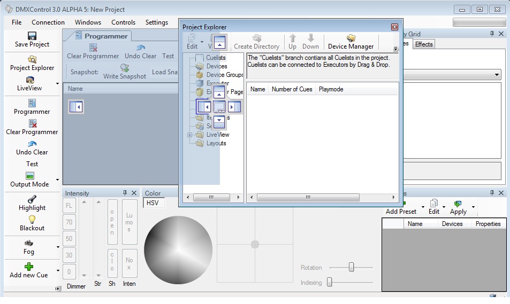Click the Undo Clear button in Programmer
The height and width of the screenshot is (304, 510).
pos(141,52)
